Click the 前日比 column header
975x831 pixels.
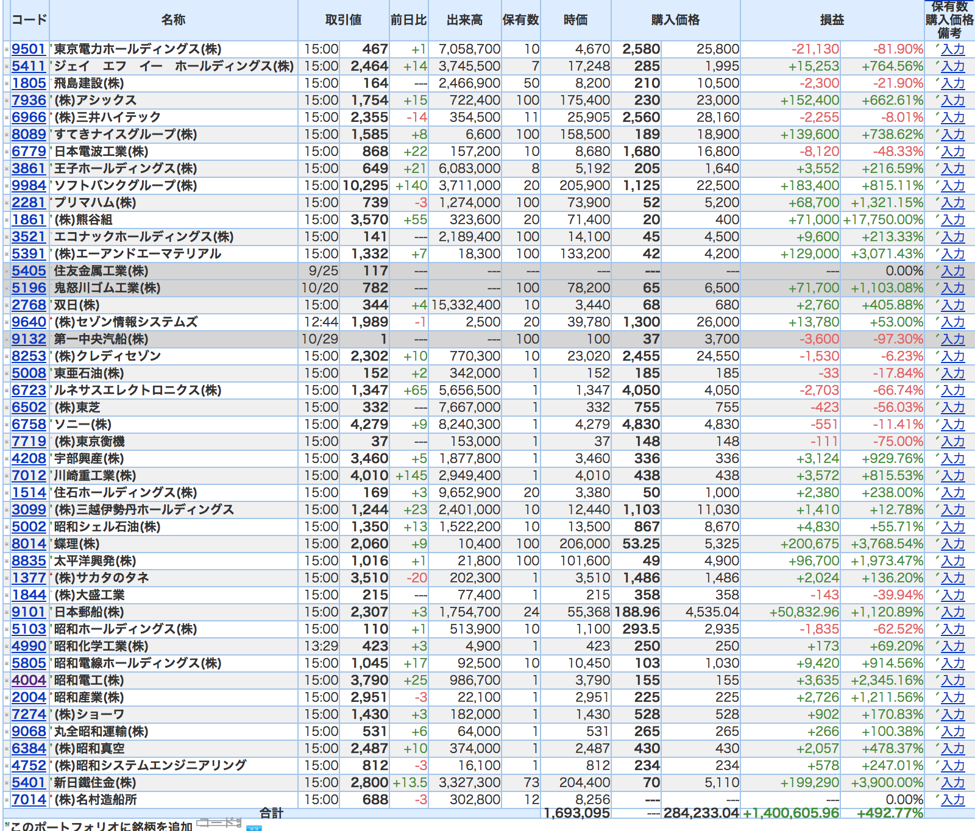pyautogui.click(x=409, y=20)
